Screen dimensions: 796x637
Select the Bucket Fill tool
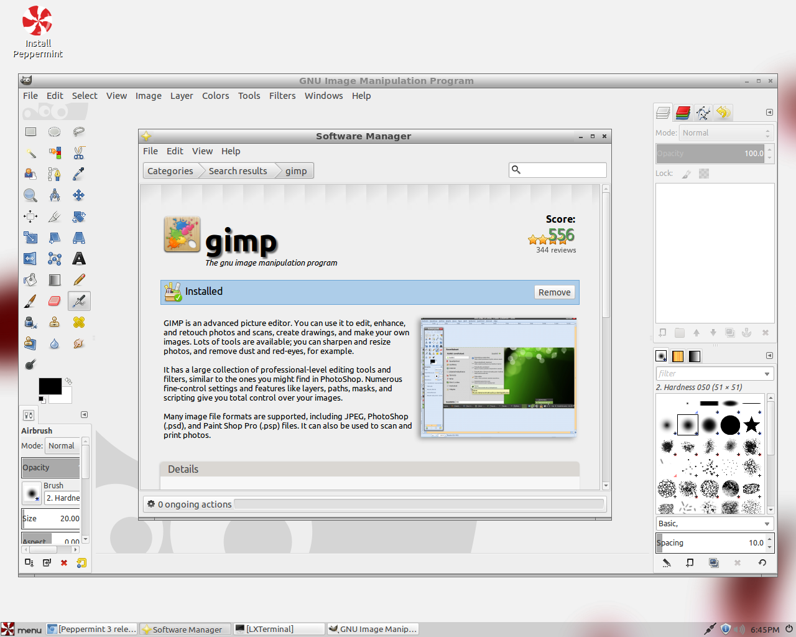pos(30,279)
